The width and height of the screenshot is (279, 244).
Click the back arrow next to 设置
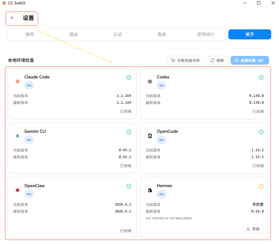tap(12, 18)
